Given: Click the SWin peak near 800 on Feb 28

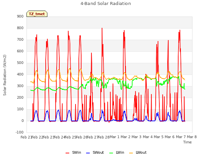Looking at the screenshot, I should click(102, 28).
